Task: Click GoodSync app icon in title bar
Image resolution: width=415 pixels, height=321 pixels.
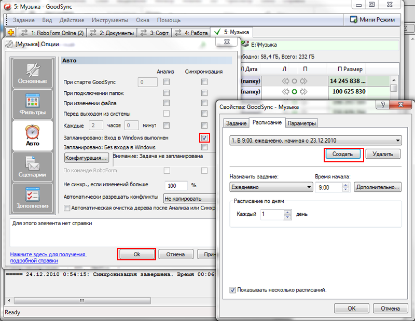Action: click(x=7, y=6)
